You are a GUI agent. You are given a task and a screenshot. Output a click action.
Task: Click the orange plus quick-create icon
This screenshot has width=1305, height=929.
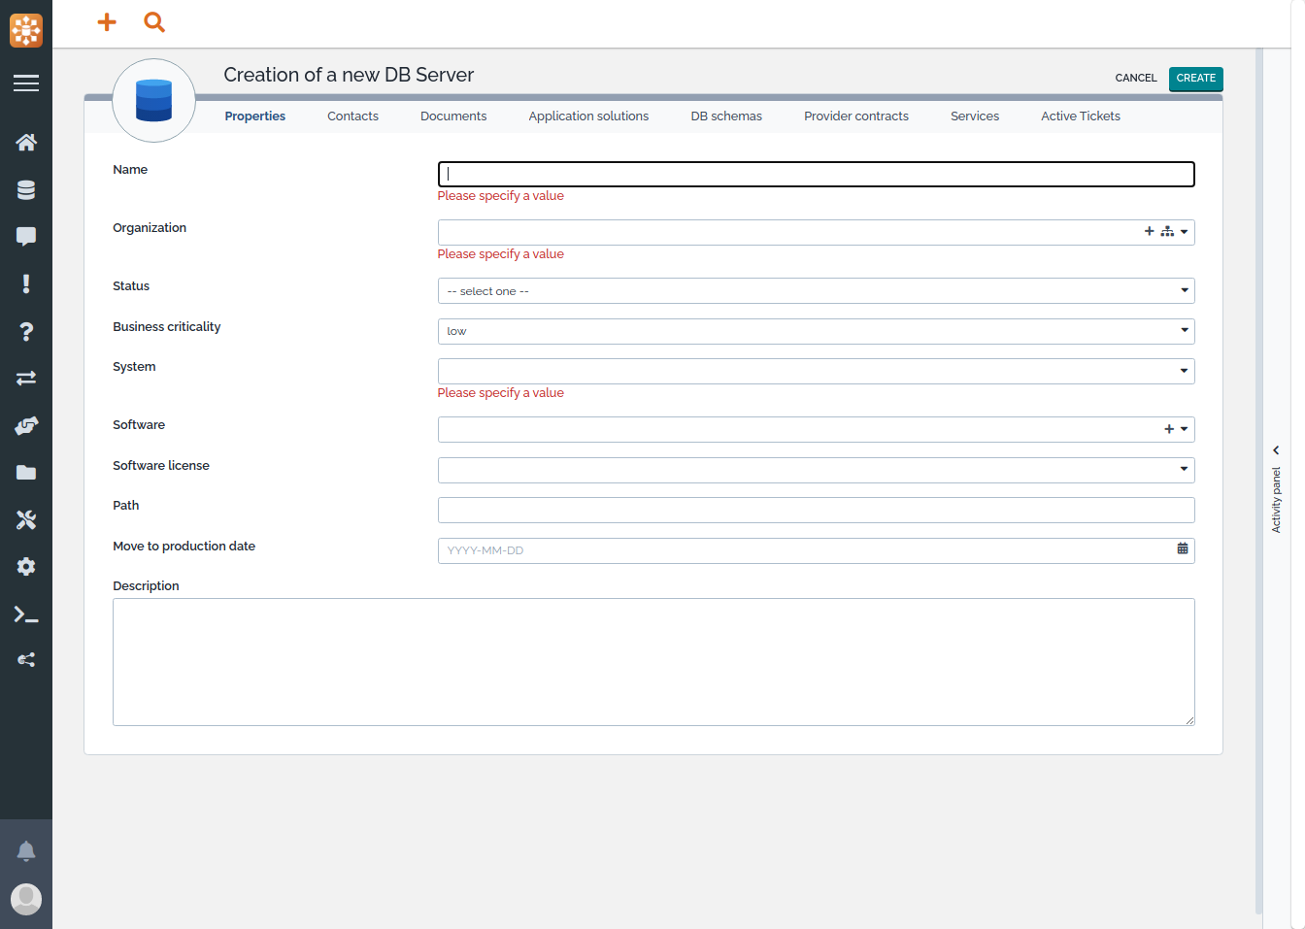pyautogui.click(x=107, y=22)
